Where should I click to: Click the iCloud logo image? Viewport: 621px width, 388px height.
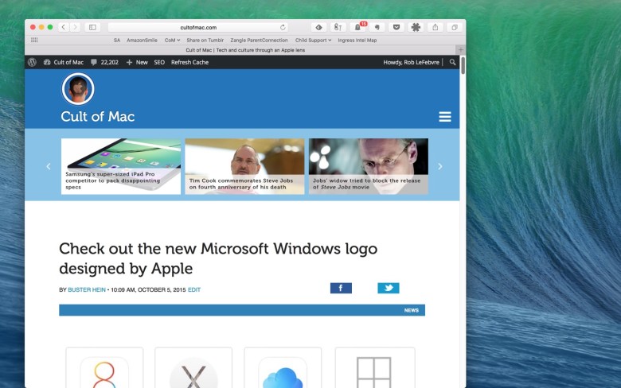coord(283,373)
